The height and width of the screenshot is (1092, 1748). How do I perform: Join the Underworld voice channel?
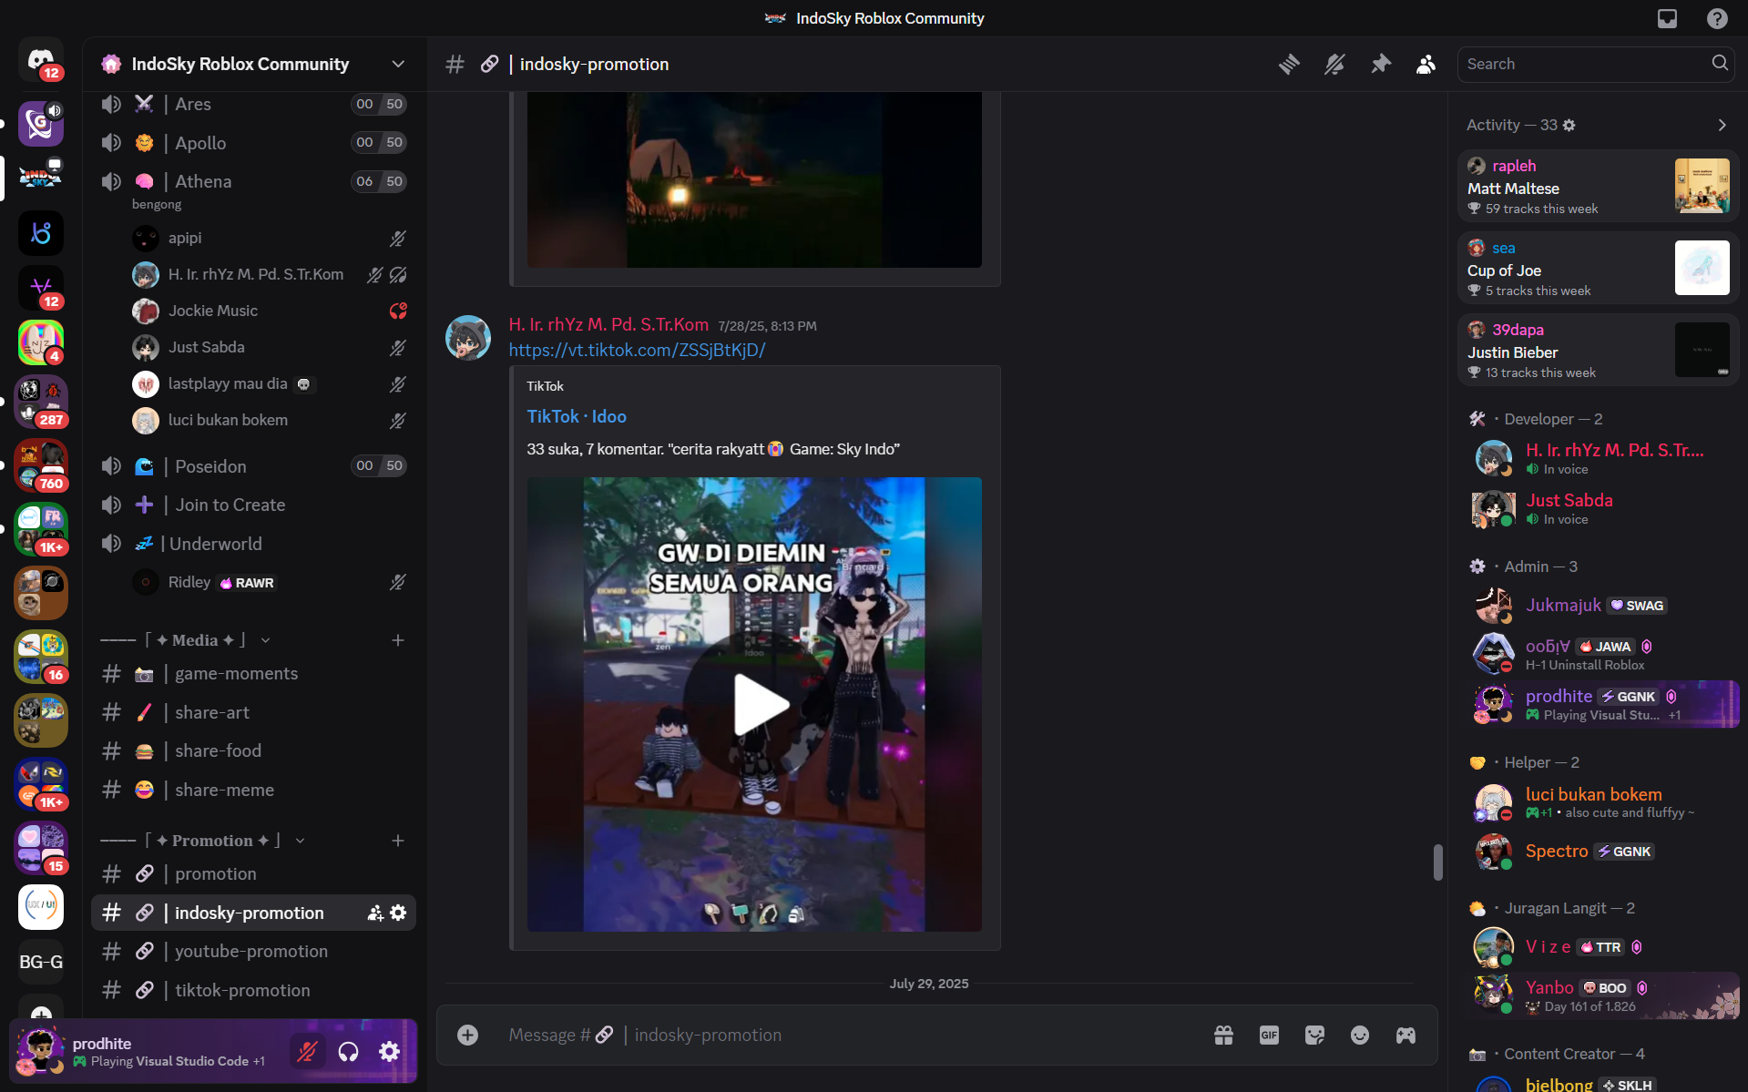(253, 544)
